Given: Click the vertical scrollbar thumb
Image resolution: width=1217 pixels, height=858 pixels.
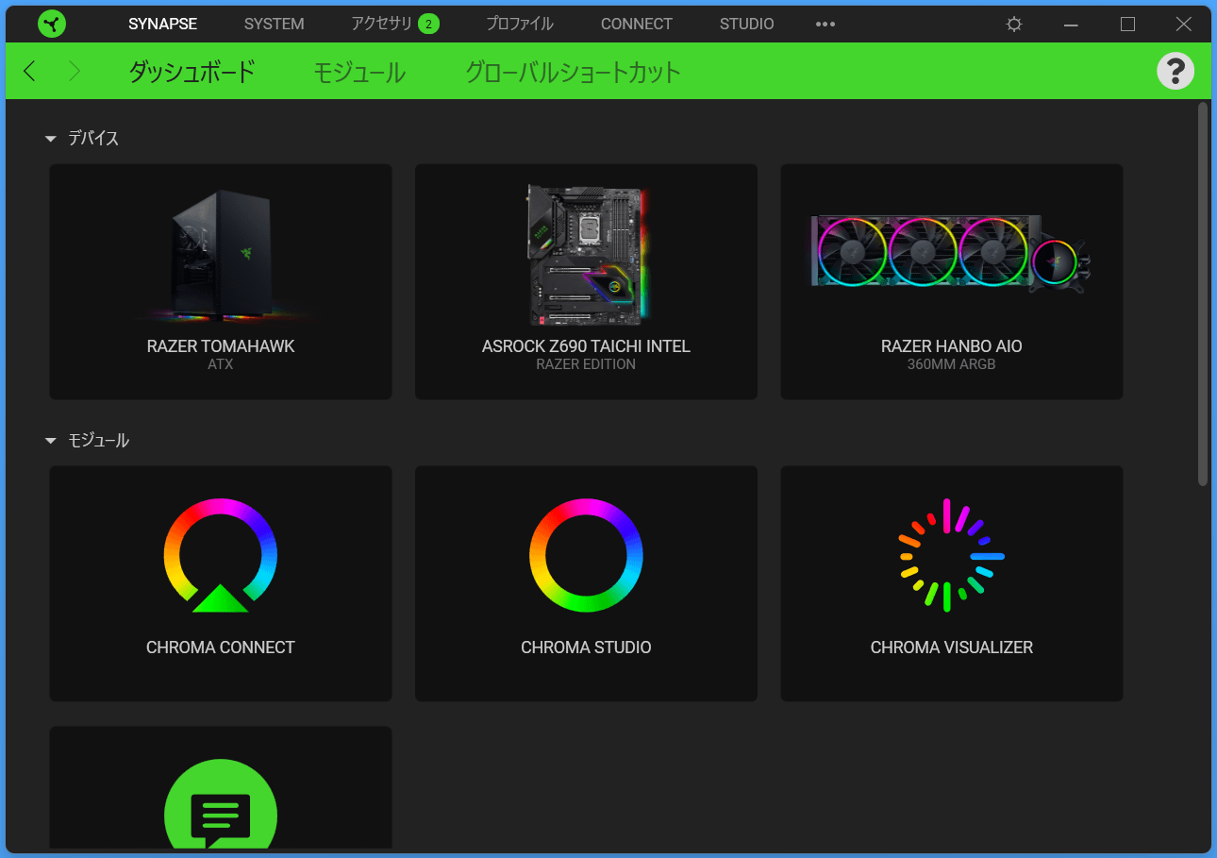Looking at the screenshot, I should coord(1203,294).
